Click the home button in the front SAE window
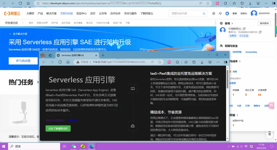277x150 pixels. pos(68,62)
